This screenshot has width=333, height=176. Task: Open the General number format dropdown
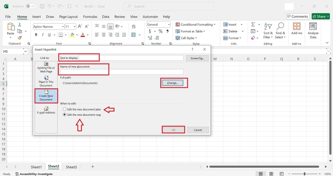pos(169,25)
